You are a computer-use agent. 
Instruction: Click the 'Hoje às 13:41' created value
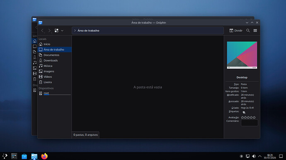(247, 108)
